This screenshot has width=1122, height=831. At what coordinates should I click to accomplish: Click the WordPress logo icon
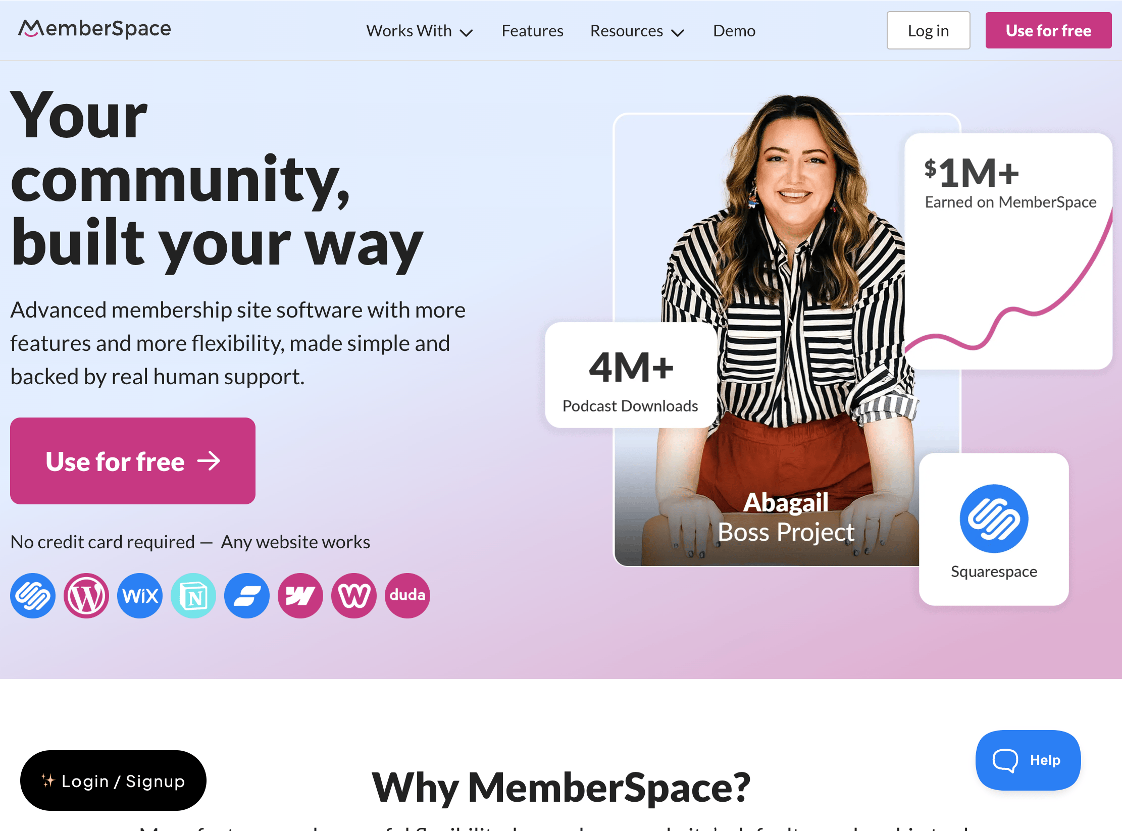[x=86, y=596]
